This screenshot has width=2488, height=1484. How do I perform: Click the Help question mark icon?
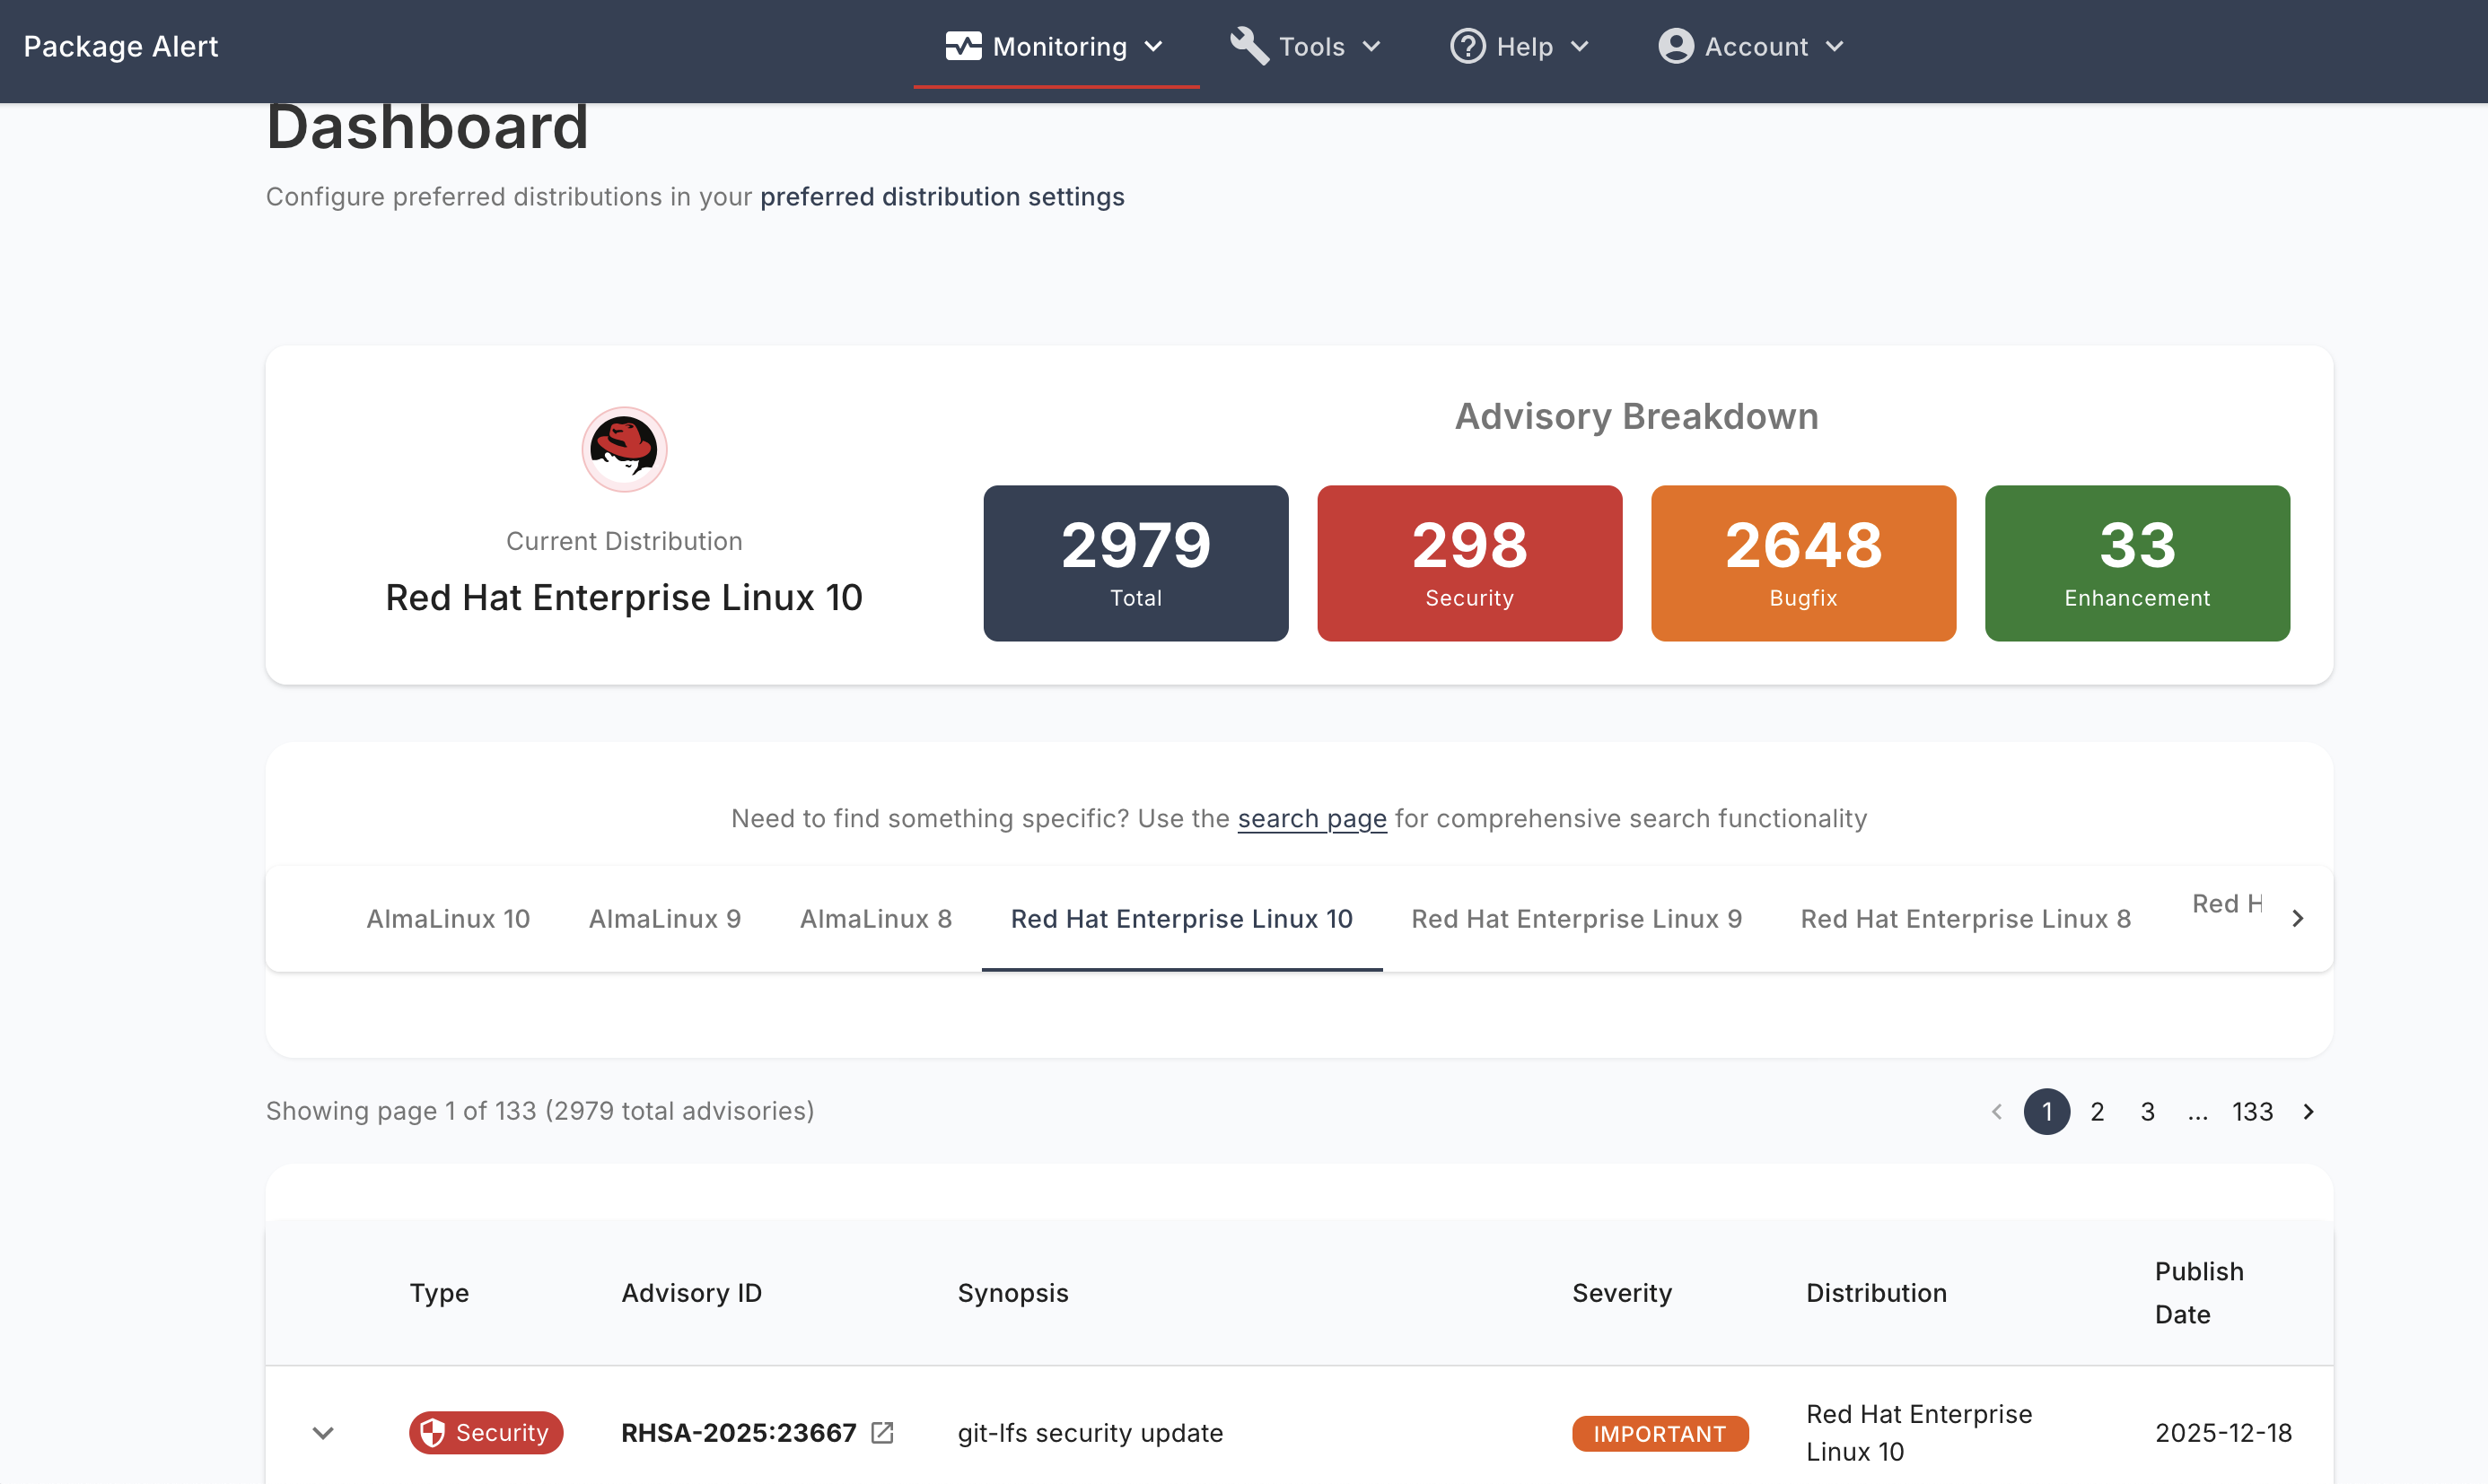tap(1467, 46)
